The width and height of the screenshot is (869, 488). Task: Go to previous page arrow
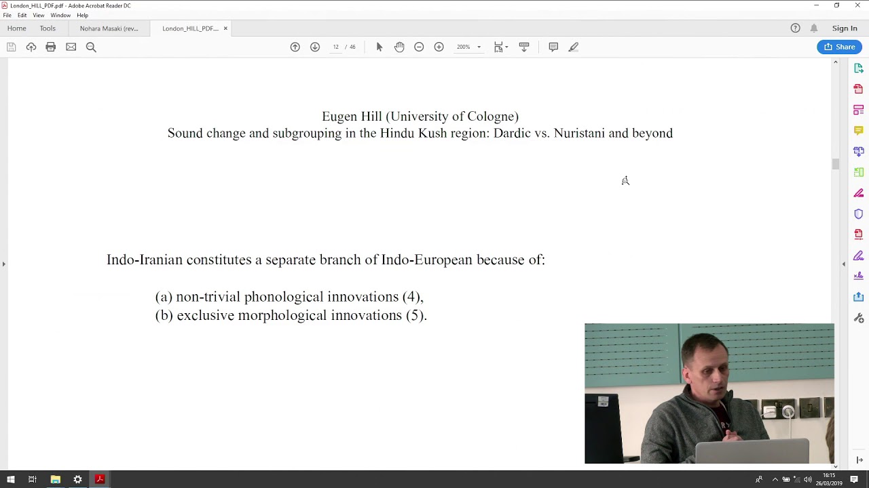[295, 47]
